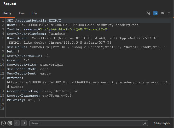Screen dimensions: 174x128
Task: Click the magnifier icon in search box
Action: 144,123
